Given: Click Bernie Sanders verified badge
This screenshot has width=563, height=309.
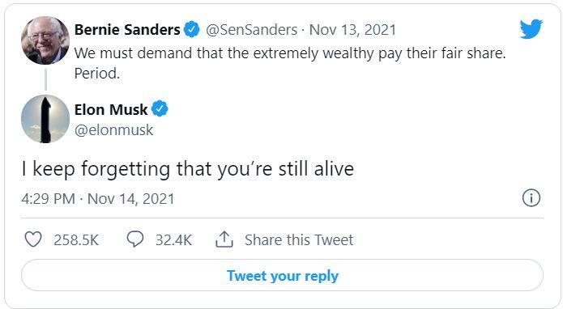Looking at the screenshot, I should pos(192,29).
